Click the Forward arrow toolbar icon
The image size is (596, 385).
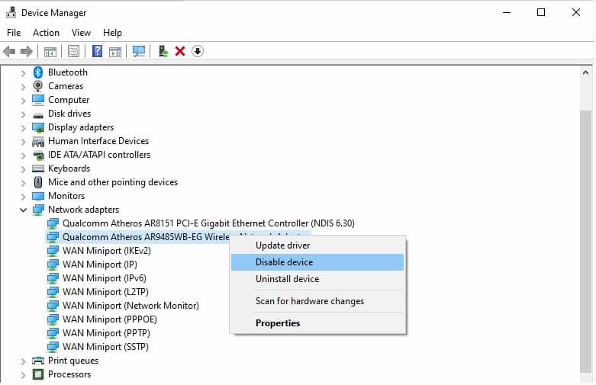(x=26, y=51)
